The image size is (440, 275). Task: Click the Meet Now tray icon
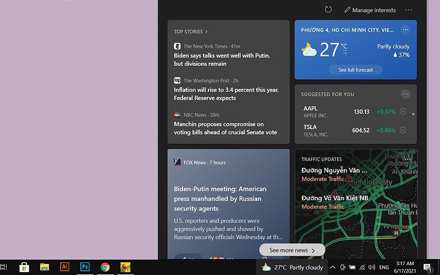point(343,267)
